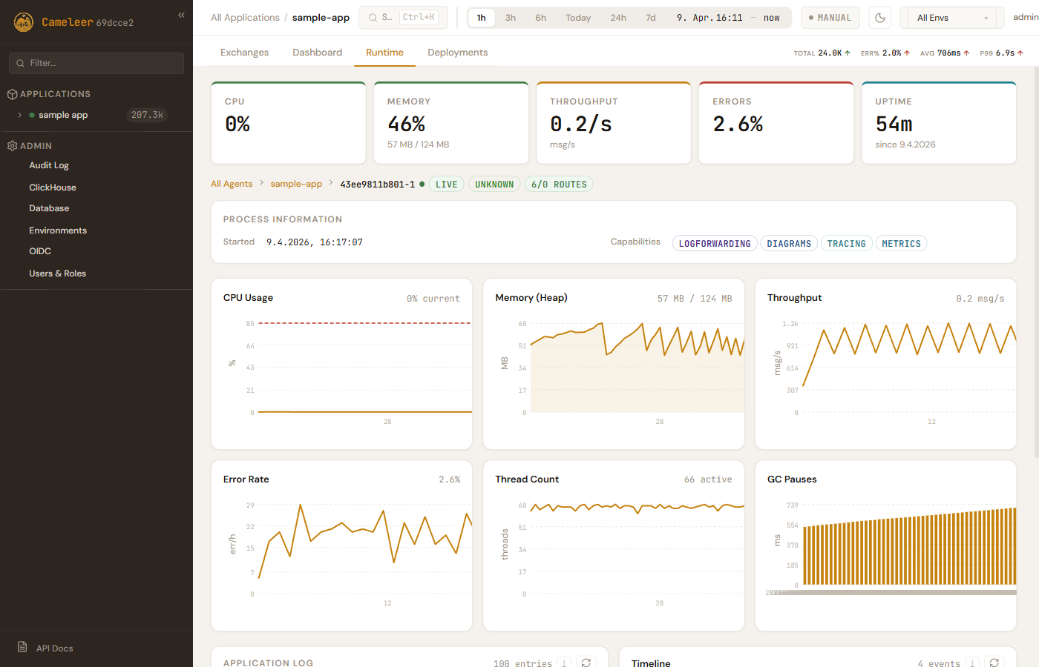Toggle the MANUAL refresh mode button
The width and height of the screenshot is (1039, 667).
pos(830,18)
